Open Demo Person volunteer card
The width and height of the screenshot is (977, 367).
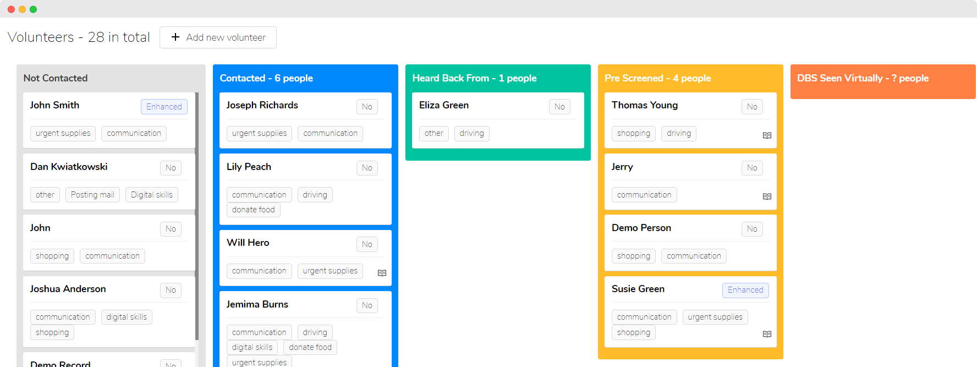(690, 243)
